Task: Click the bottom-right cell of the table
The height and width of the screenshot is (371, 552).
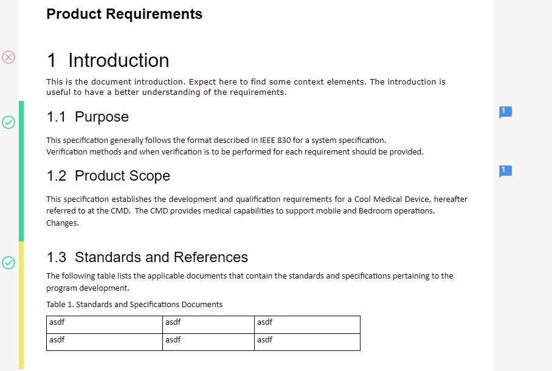Action: pyautogui.click(x=306, y=342)
